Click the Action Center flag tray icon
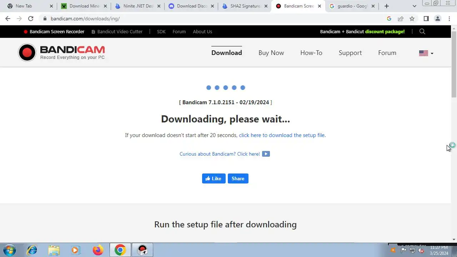 [404, 251]
